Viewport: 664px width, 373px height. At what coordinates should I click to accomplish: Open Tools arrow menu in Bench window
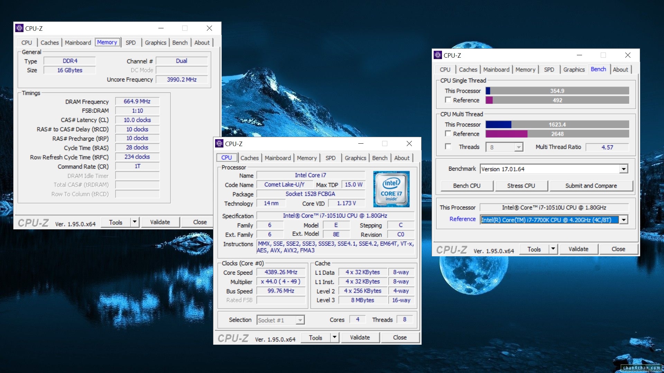(x=553, y=249)
